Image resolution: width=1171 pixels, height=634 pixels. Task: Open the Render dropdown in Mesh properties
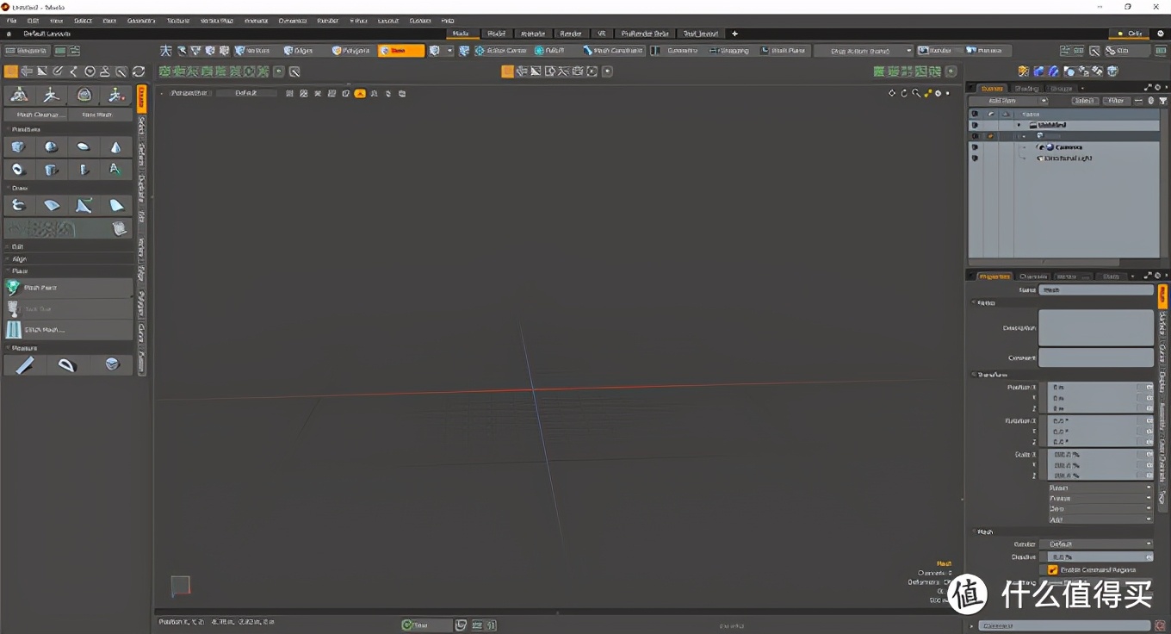pos(1095,544)
